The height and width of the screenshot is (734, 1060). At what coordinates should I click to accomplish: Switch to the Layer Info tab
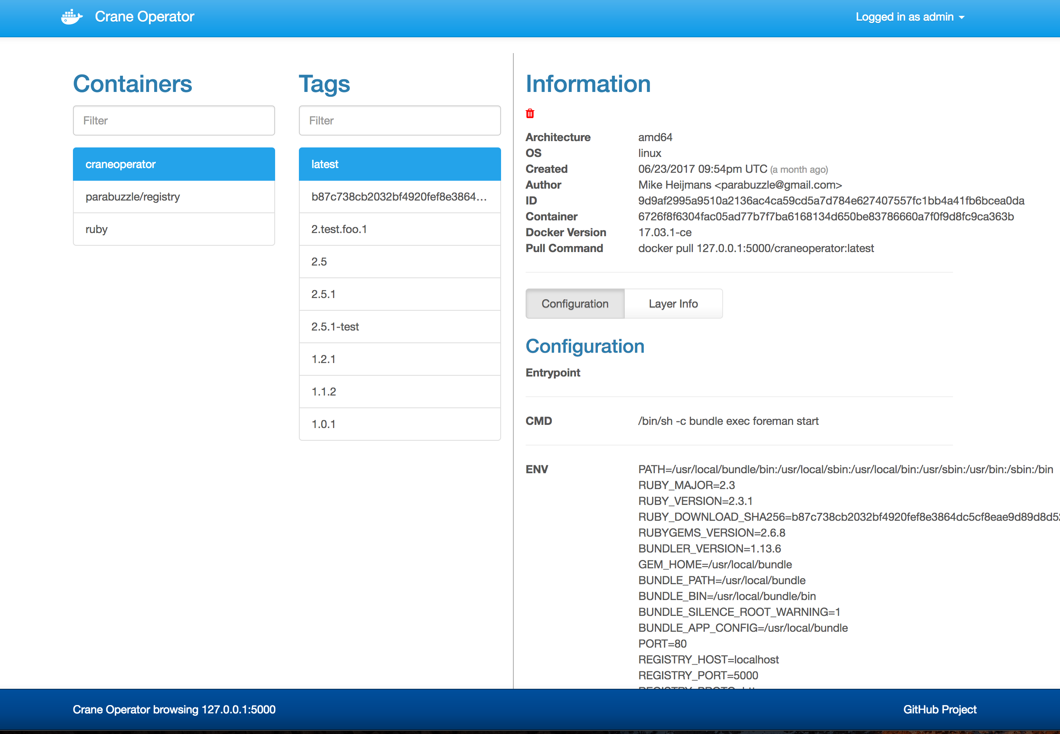pyautogui.click(x=673, y=304)
